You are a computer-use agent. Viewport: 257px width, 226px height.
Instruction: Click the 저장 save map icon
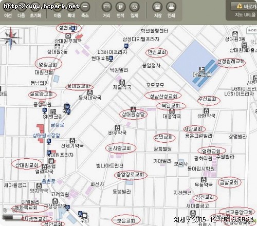(157, 7)
